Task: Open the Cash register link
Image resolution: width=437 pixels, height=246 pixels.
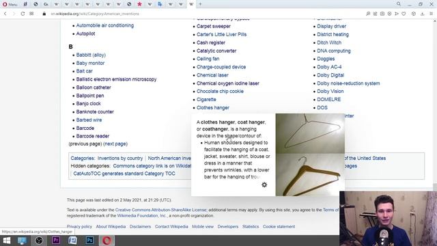Action: [x=211, y=42]
